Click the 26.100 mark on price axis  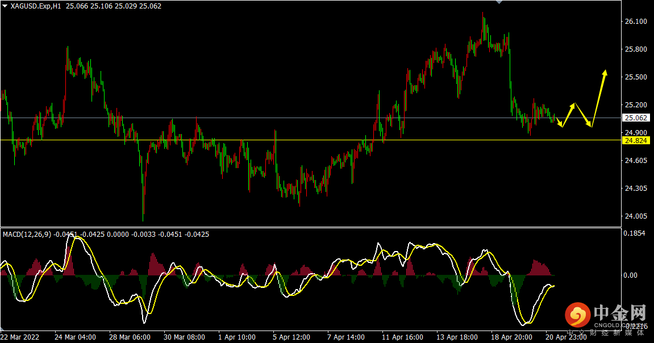pos(636,22)
